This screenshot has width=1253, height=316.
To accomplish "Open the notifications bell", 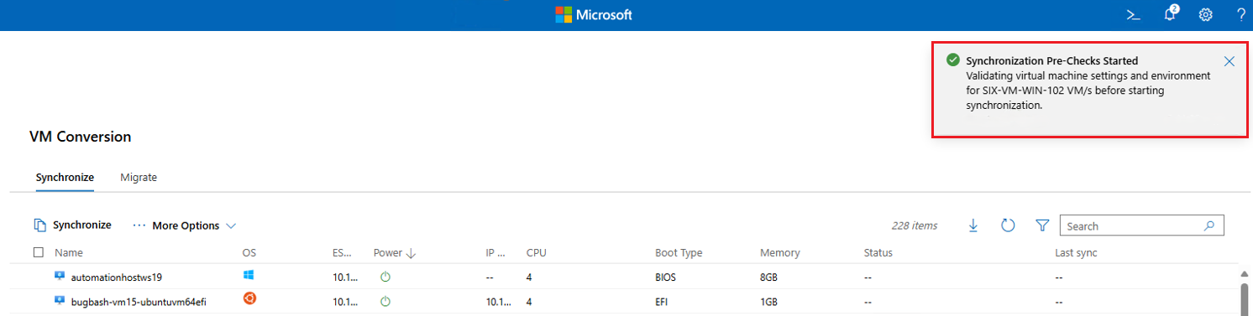I will pyautogui.click(x=1171, y=14).
